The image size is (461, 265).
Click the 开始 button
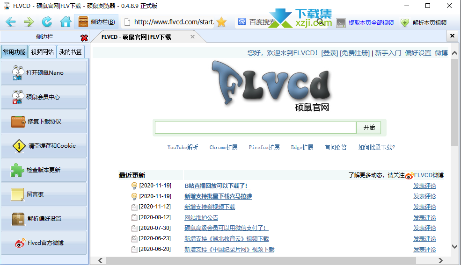tap(369, 128)
